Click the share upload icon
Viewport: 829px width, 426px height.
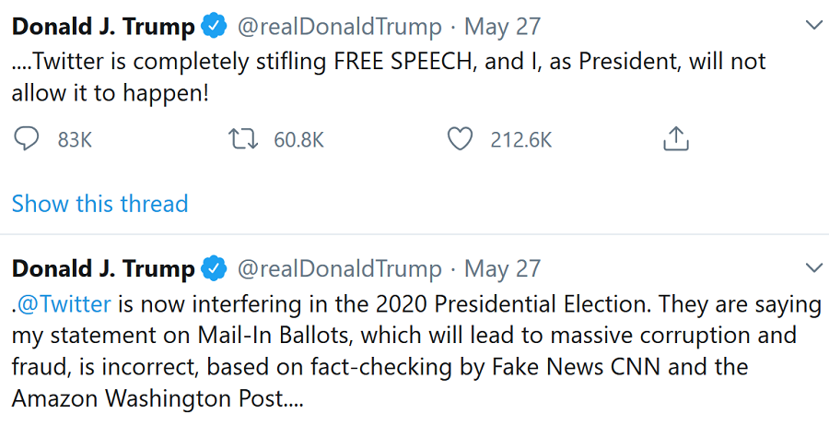pyautogui.click(x=676, y=139)
